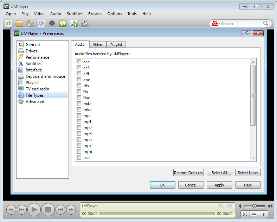
Task: Click the repeat icon in display
Action: pos(221,206)
